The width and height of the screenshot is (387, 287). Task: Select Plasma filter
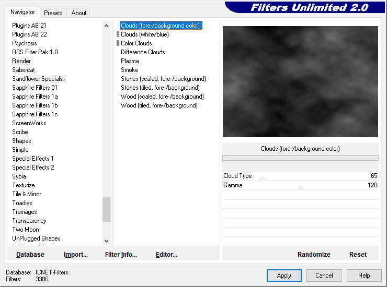tap(130, 61)
